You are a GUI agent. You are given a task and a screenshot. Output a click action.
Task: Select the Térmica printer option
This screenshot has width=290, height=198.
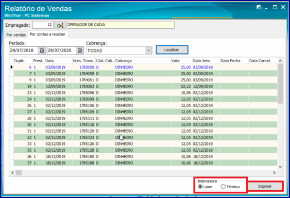click(223, 186)
